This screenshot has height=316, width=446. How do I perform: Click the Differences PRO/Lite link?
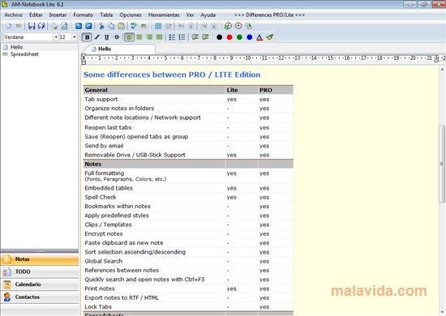pyautogui.click(x=269, y=15)
